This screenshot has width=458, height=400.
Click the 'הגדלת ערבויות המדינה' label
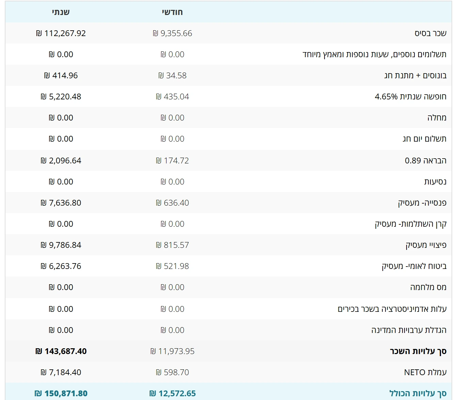pos(409,330)
